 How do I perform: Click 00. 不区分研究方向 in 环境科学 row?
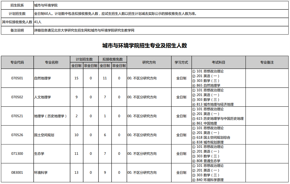142,173
